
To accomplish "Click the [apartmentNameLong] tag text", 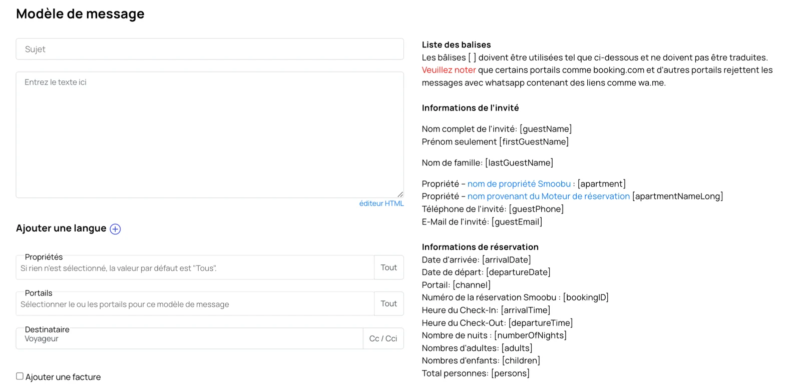I will click(x=677, y=196).
